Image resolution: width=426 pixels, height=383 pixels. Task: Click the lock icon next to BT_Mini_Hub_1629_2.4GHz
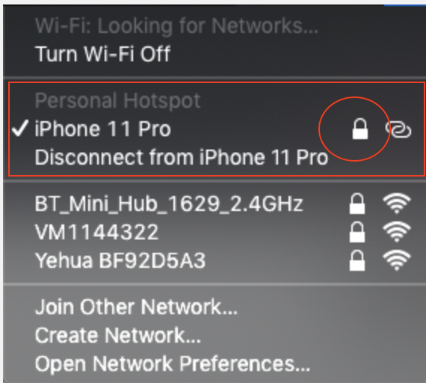(x=356, y=203)
